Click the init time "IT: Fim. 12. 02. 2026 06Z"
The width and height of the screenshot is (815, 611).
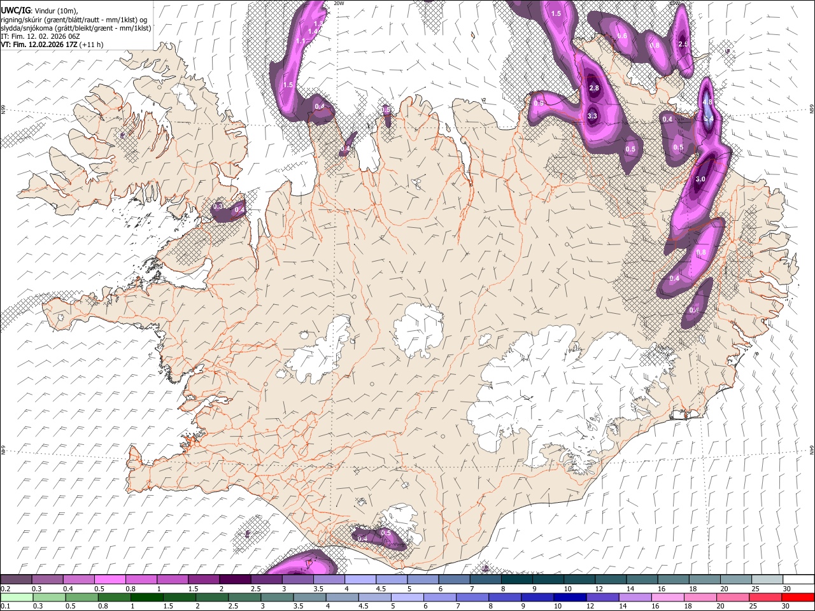[40, 36]
